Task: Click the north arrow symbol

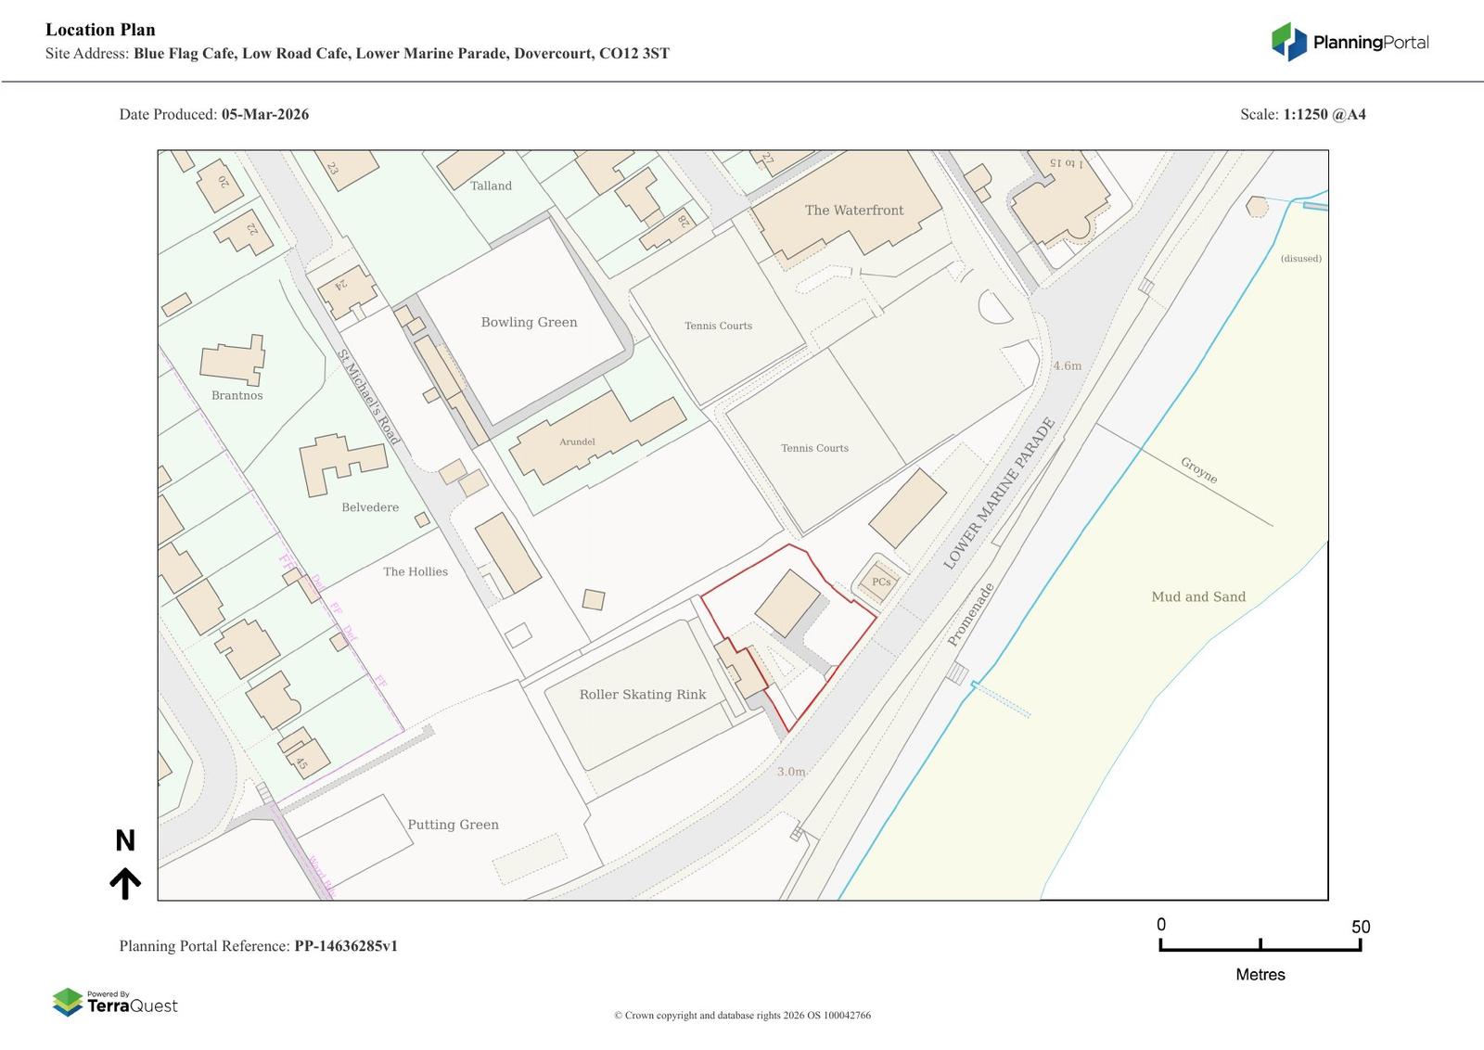Action: pyautogui.click(x=125, y=883)
